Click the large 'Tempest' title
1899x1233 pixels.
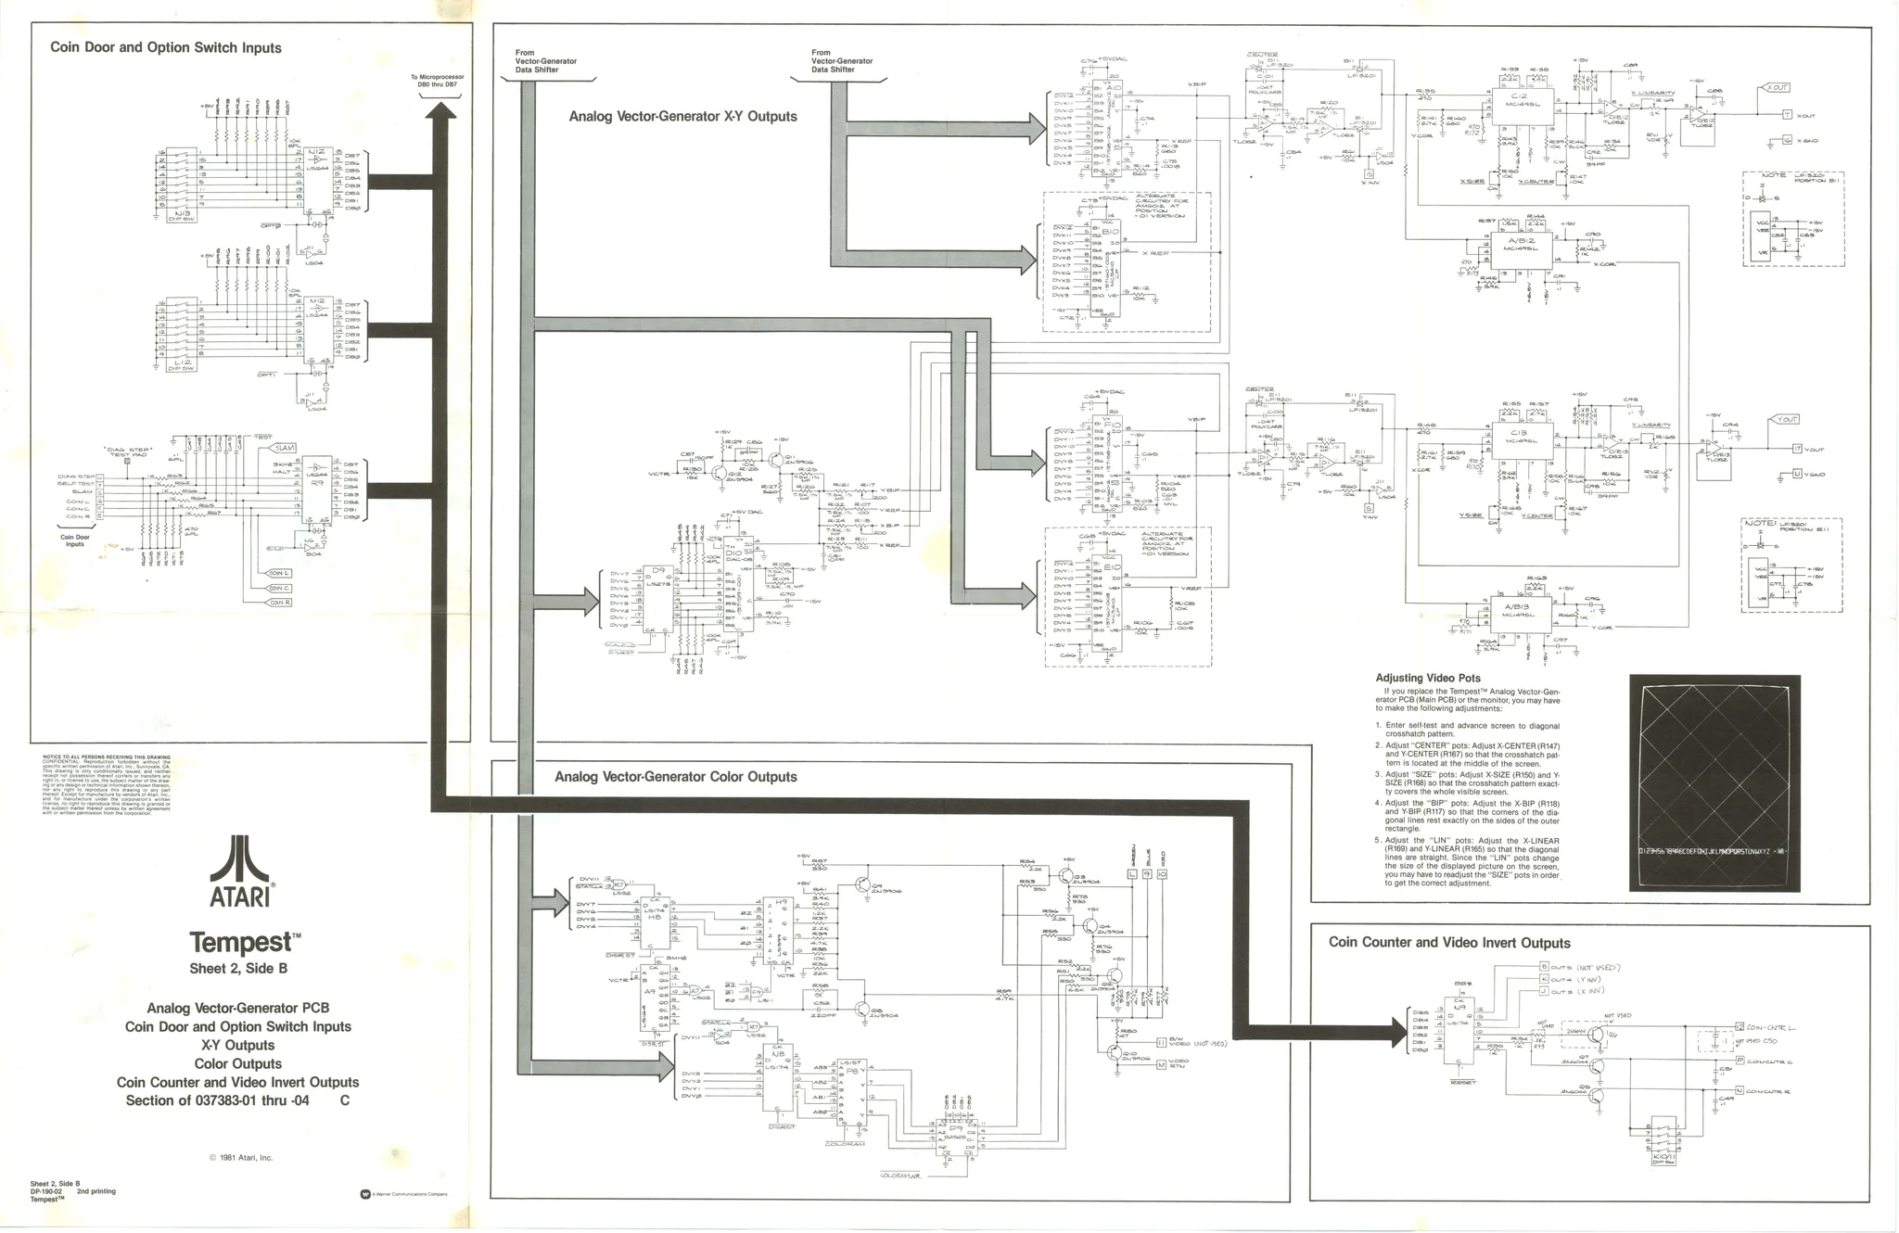[x=245, y=943]
